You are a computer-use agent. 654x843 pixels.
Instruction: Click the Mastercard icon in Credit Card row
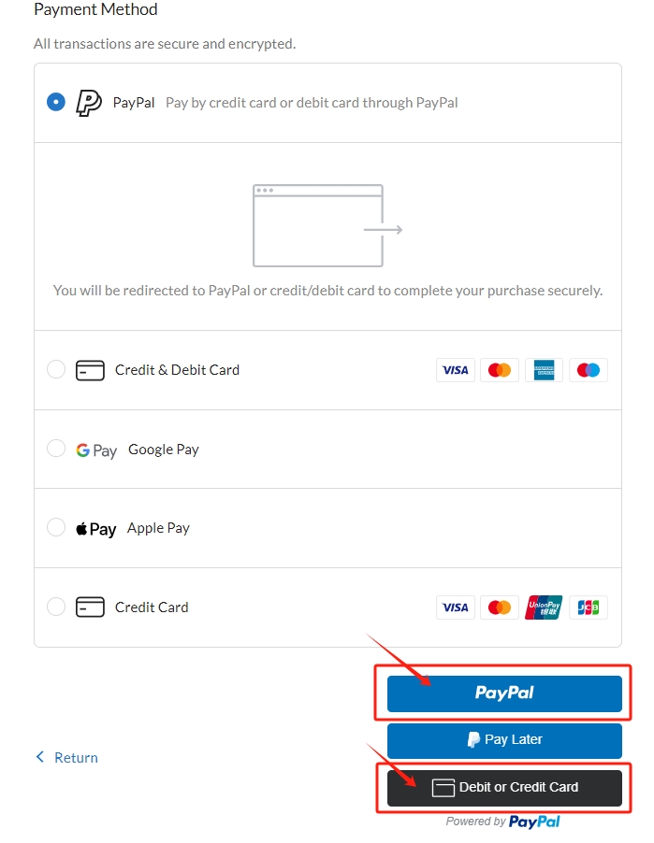pos(500,607)
